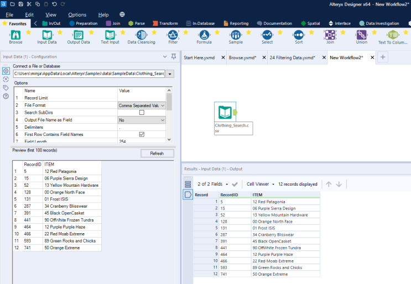411x284 pixels.
Task: Click the Undo arrow icon
Action: click(54, 4)
